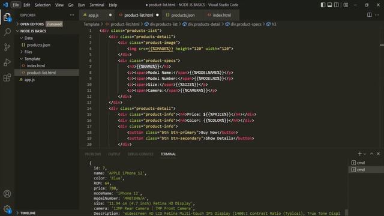Click unsaved dot on app.js tab

[x=110, y=15]
